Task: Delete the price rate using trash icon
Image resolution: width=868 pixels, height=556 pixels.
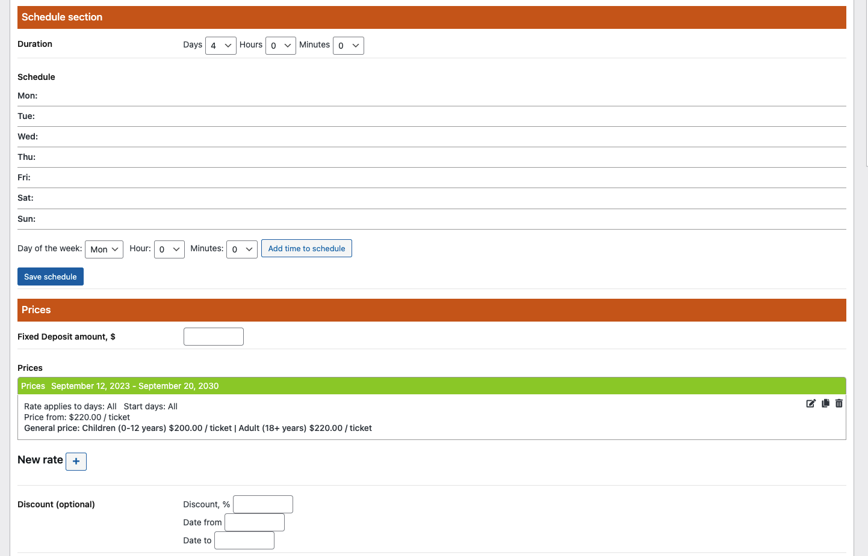Action: coord(839,403)
